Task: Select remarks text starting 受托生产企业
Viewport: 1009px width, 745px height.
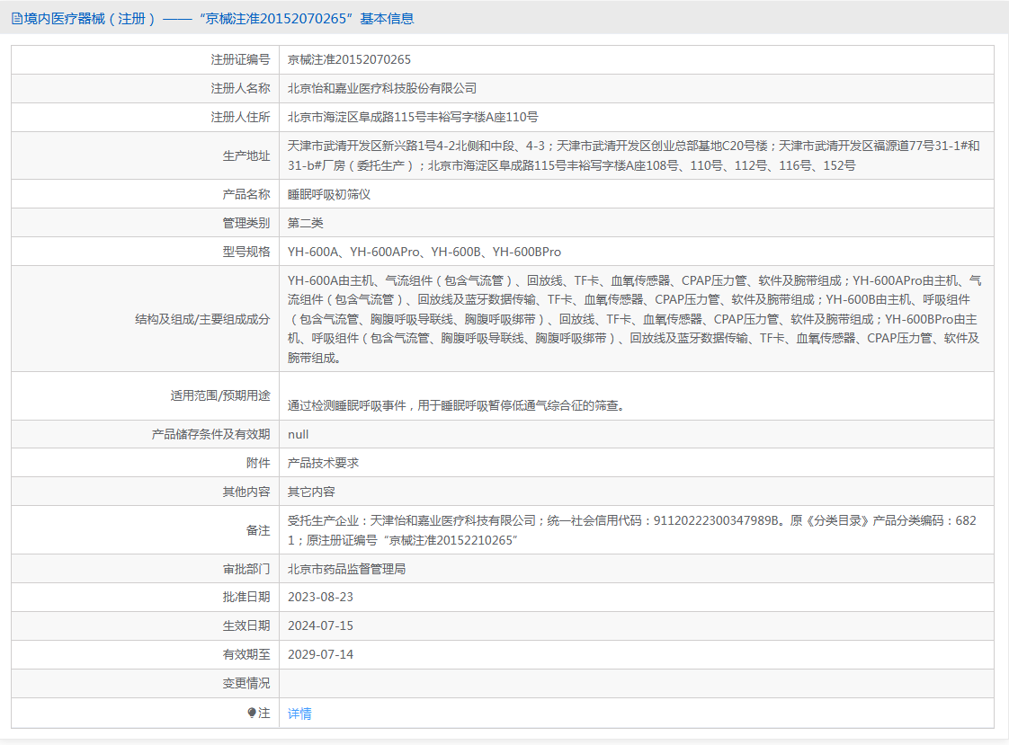Action: click(x=632, y=530)
